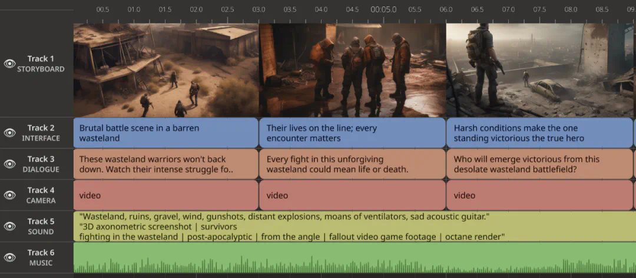The height and width of the screenshot is (278, 636).
Task: Toggle visibility of Track 2 Interface
Action: click(x=10, y=133)
